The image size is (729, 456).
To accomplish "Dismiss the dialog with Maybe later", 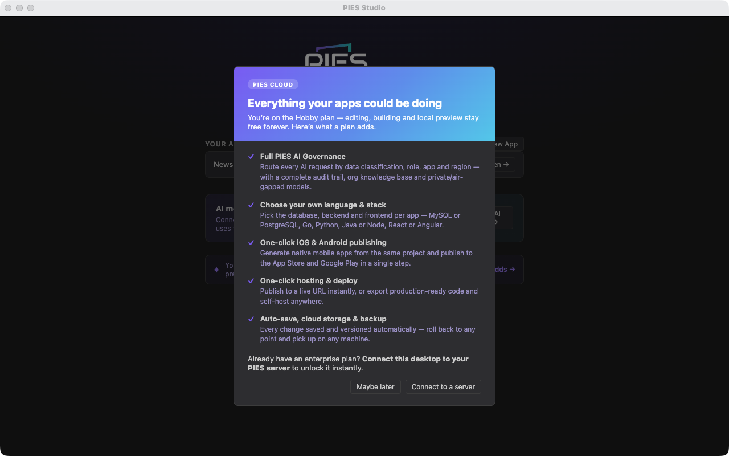I will point(375,386).
